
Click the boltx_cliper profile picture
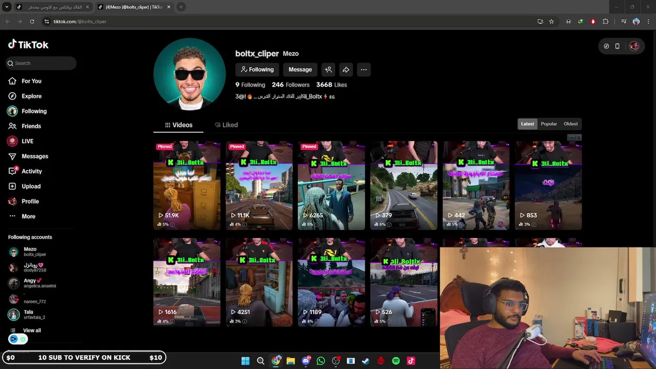point(190,74)
